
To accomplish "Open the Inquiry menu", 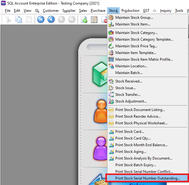I will [x=166, y=11].
